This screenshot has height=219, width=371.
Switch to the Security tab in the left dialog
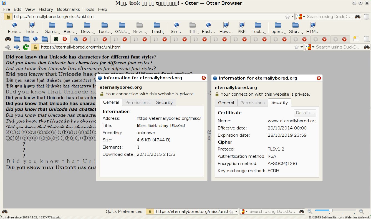pyautogui.click(x=164, y=103)
